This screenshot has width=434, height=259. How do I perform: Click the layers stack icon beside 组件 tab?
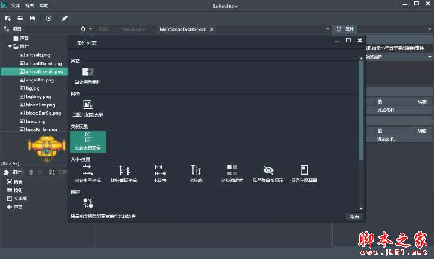click(31, 172)
